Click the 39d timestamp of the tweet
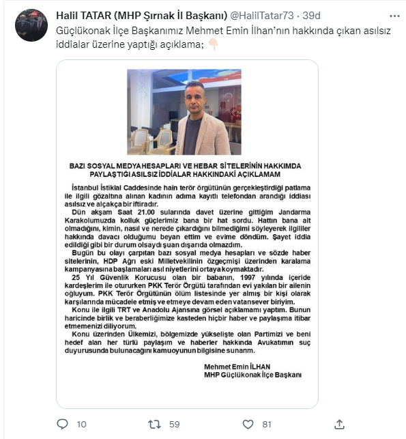 tap(311, 16)
